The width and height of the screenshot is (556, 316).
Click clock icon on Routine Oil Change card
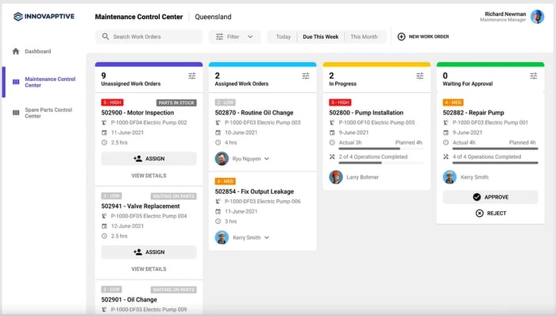click(218, 142)
